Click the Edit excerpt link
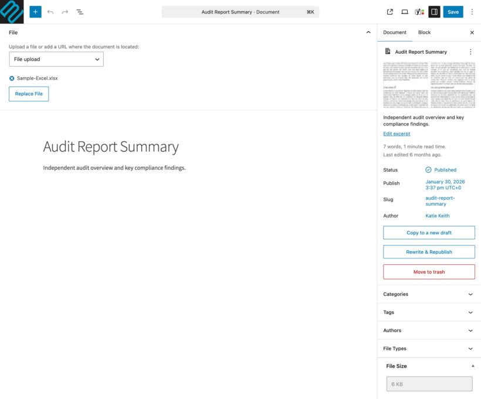The width and height of the screenshot is (481, 399). click(397, 134)
